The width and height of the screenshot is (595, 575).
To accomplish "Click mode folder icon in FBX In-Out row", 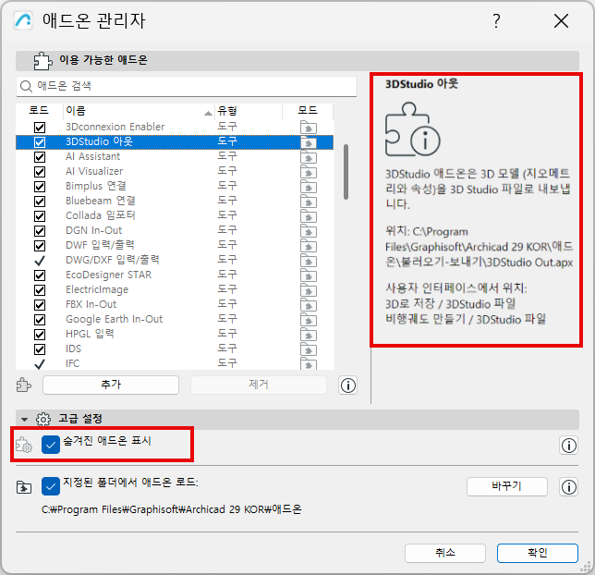I will [309, 305].
